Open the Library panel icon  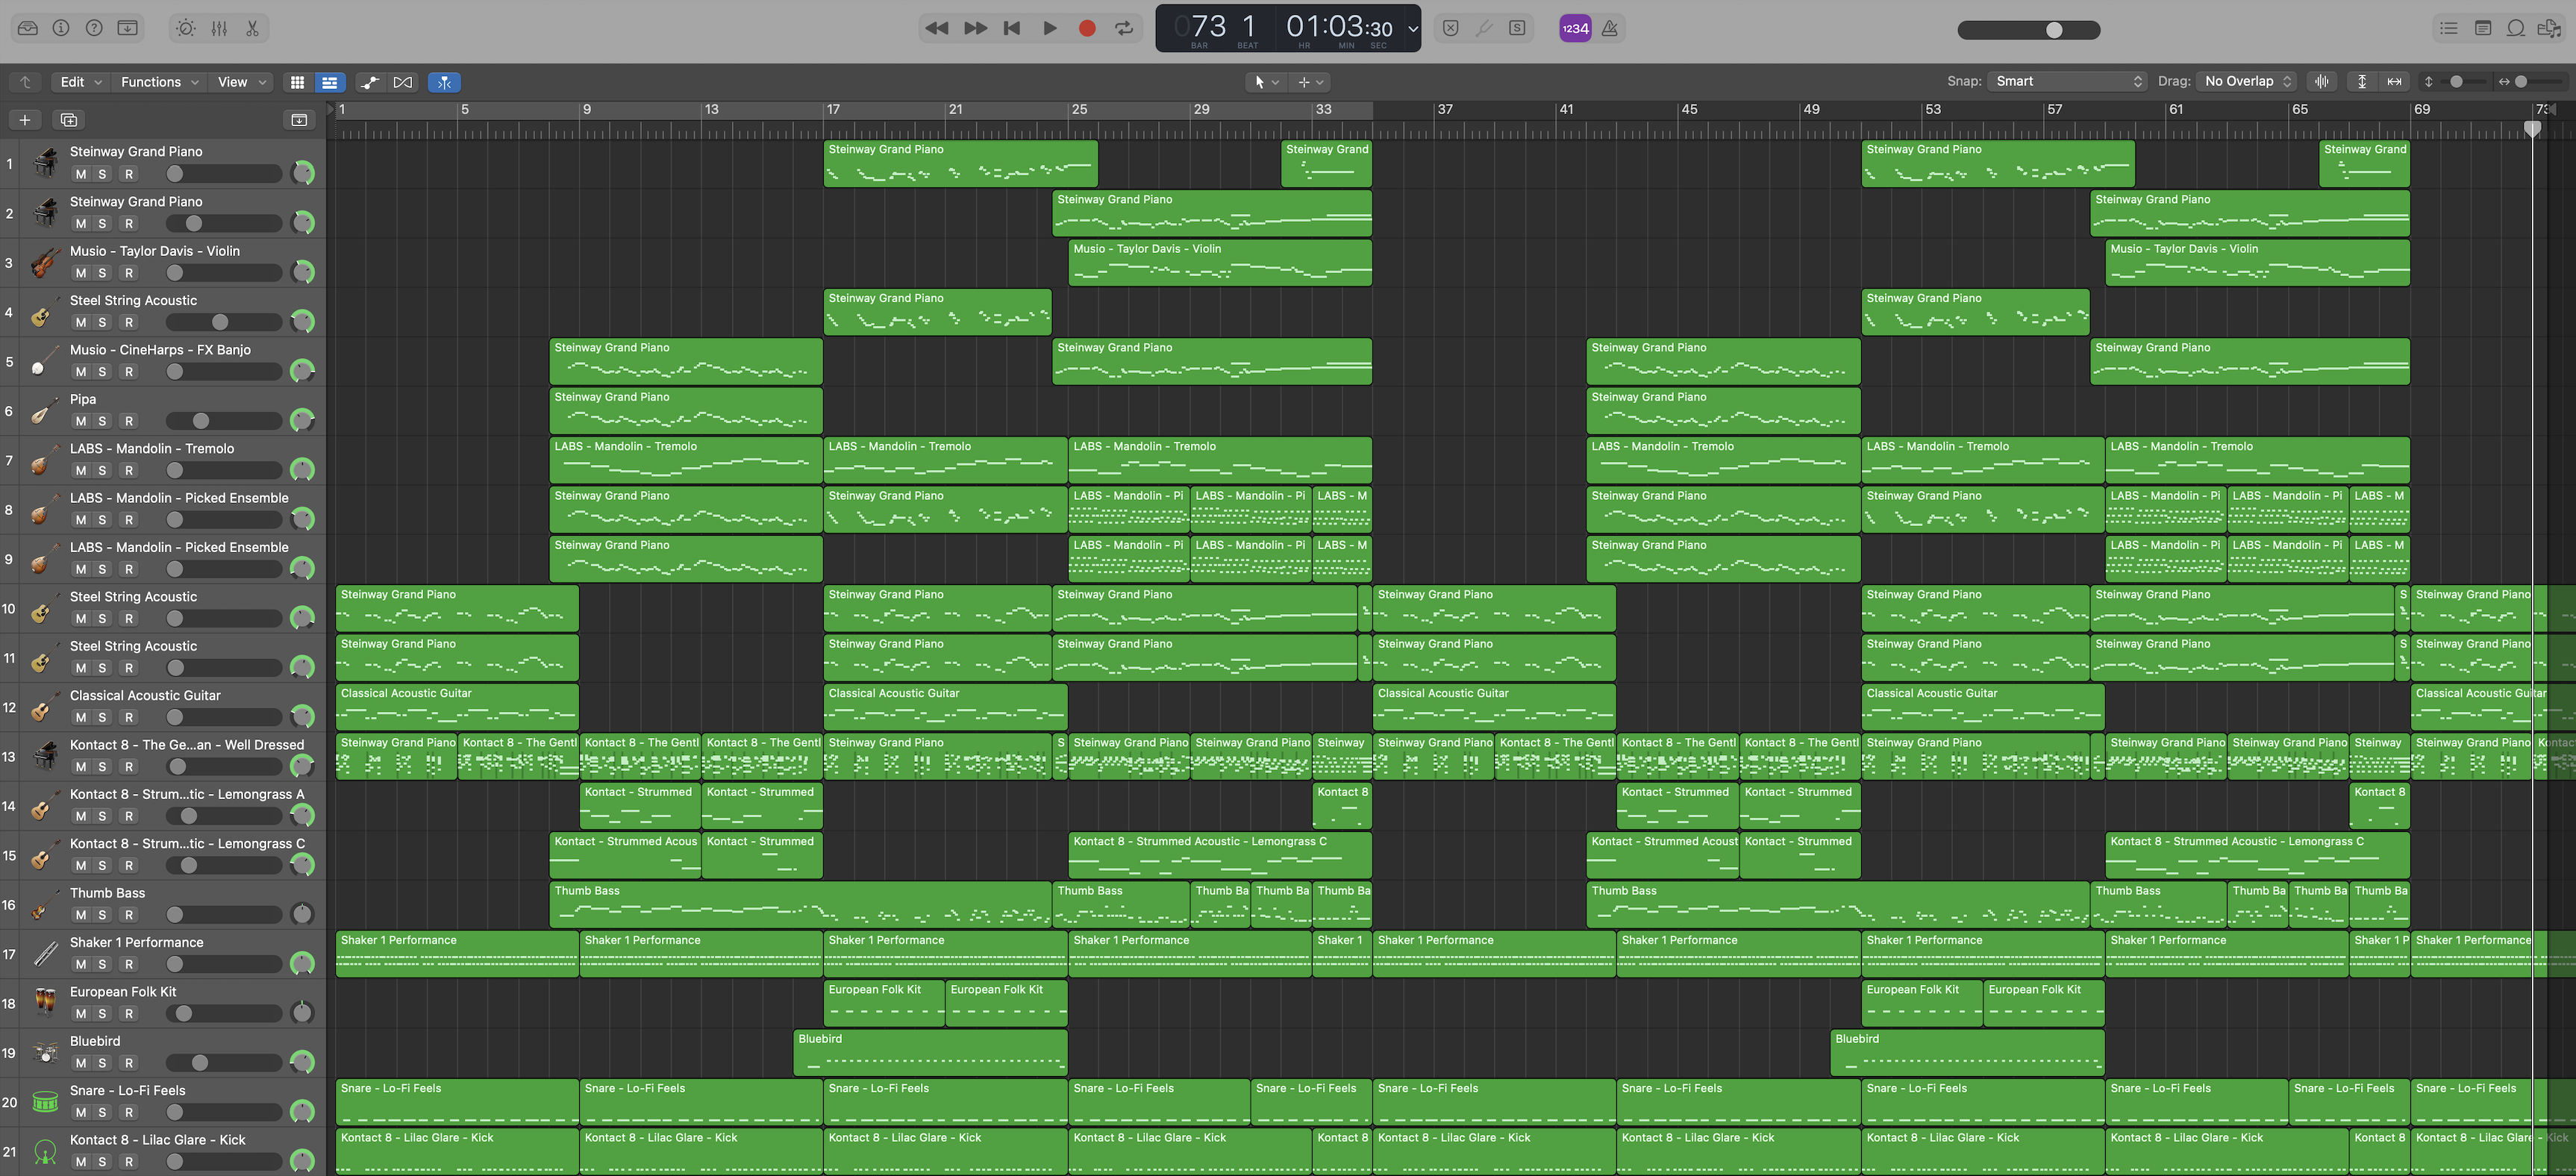click(x=28, y=28)
